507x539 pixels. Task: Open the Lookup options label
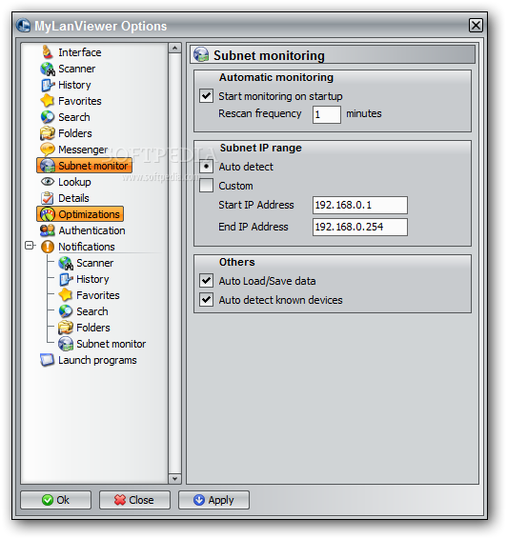pyautogui.click(x=74, y=182)
